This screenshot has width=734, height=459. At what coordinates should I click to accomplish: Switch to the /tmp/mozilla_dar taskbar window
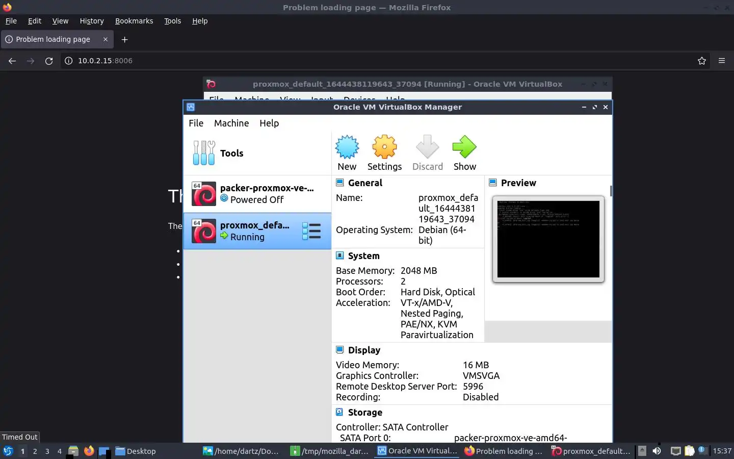click(x=329, y=451)
